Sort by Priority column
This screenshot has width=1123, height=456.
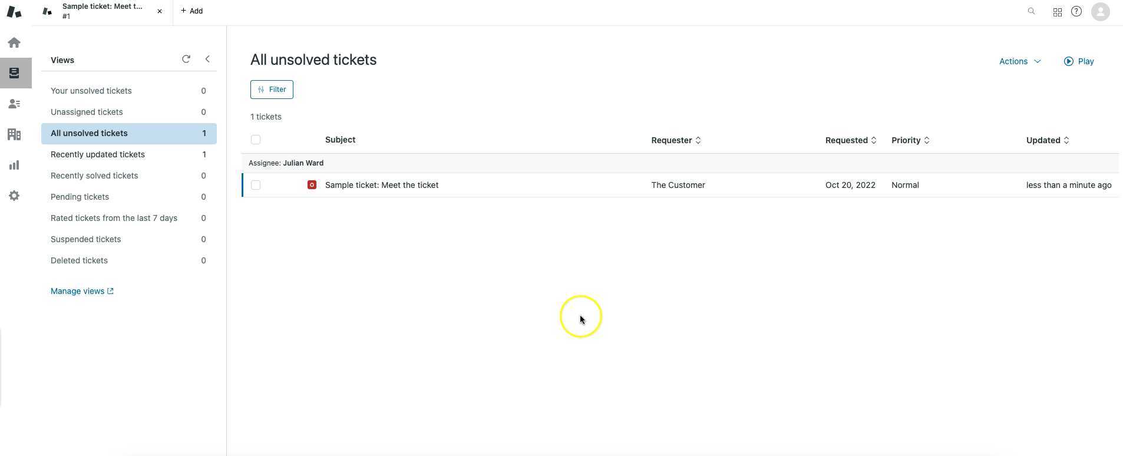(910, 140)
